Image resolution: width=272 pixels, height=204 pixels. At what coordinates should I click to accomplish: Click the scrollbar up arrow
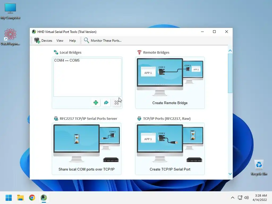coord(230,51)
